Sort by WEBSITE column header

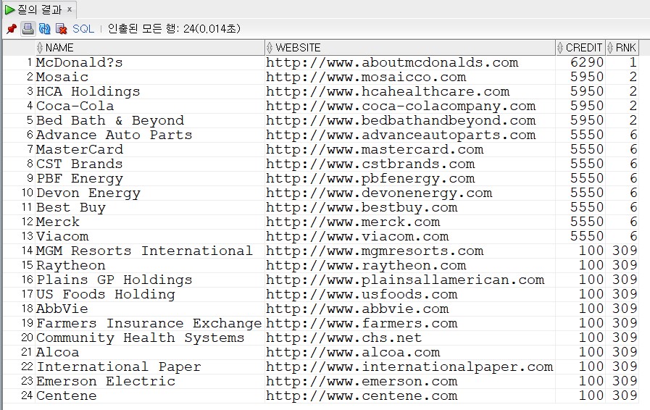click(410, 48)
